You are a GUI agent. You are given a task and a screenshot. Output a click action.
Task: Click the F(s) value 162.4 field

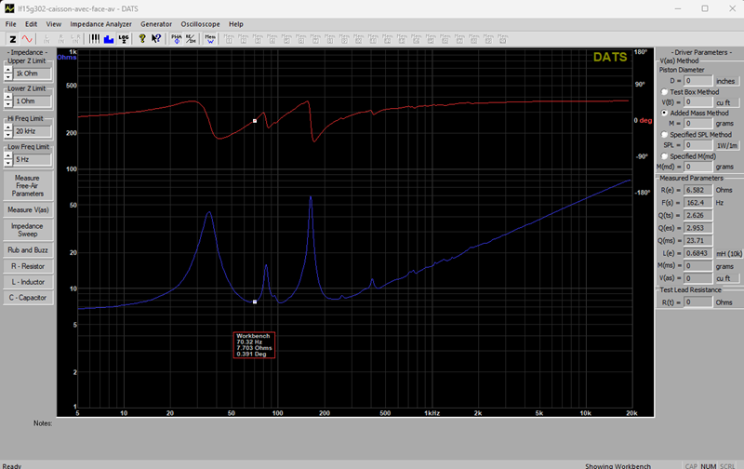698,203
